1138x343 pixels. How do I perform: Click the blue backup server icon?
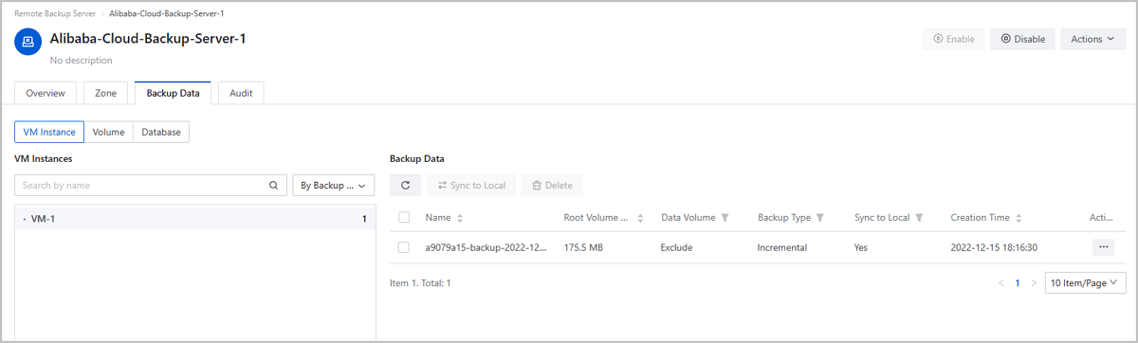[28, 43]
